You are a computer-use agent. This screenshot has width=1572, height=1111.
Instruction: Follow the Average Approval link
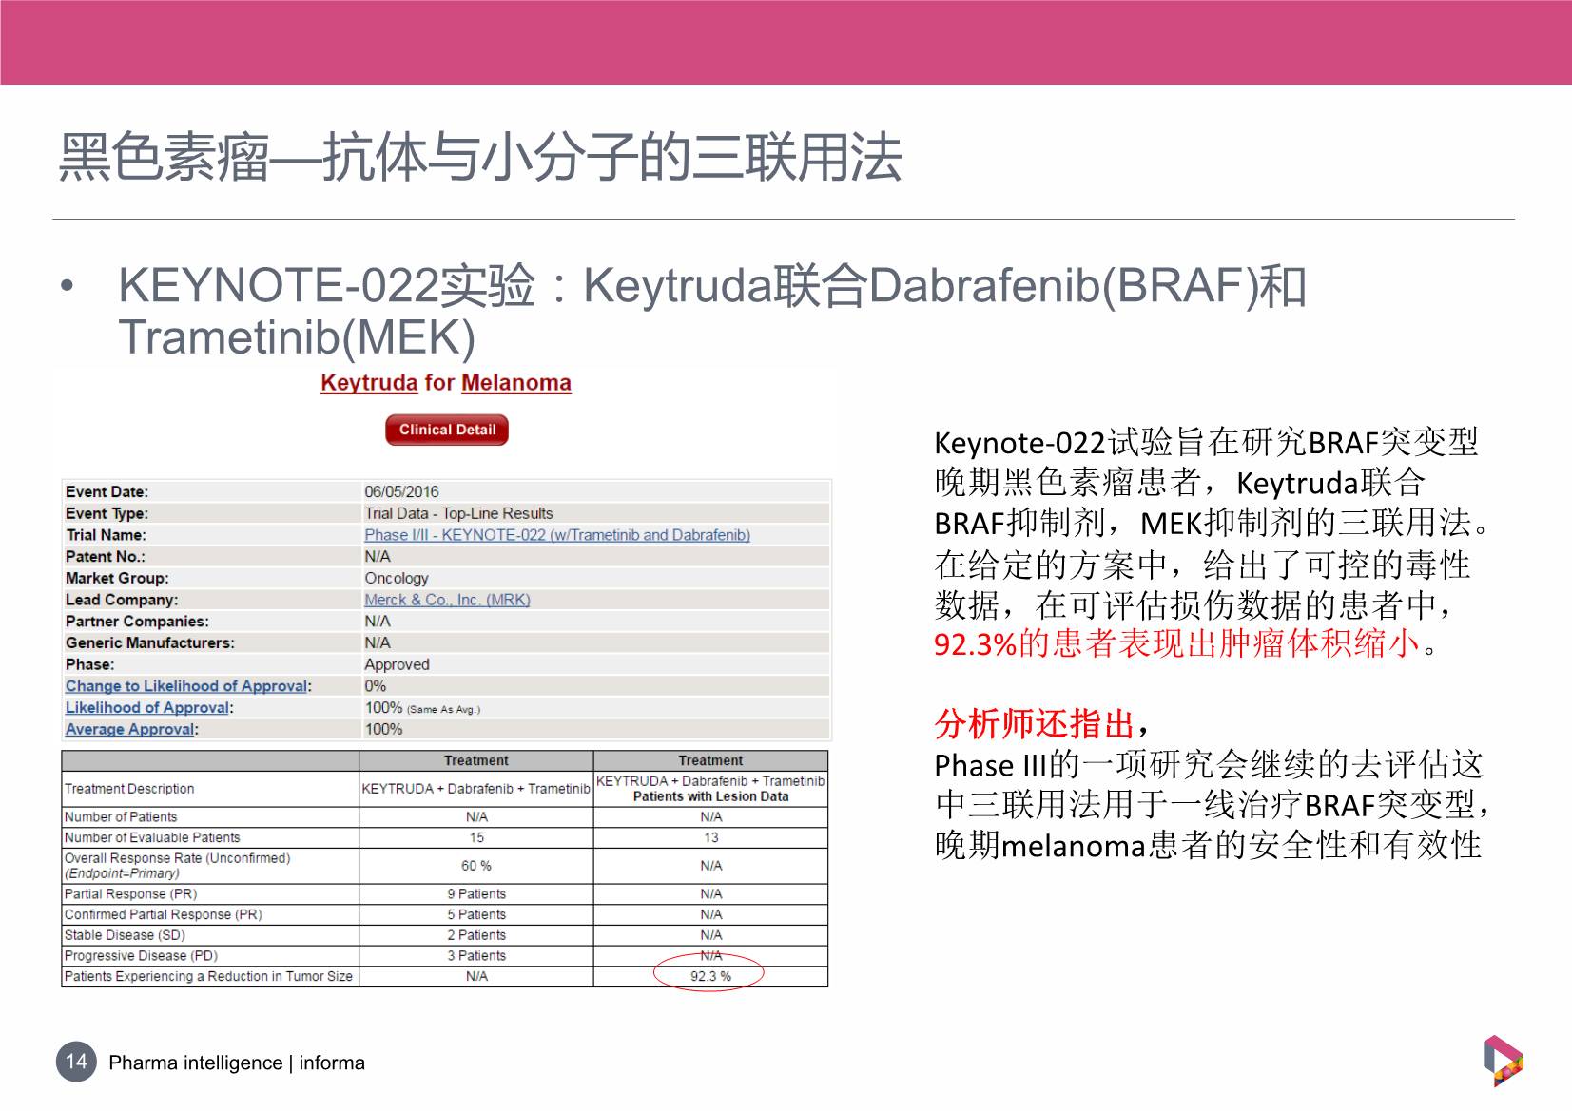coord(129,730)
